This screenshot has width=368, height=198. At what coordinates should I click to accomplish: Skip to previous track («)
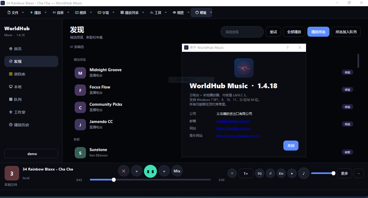(x=137, y=171)
